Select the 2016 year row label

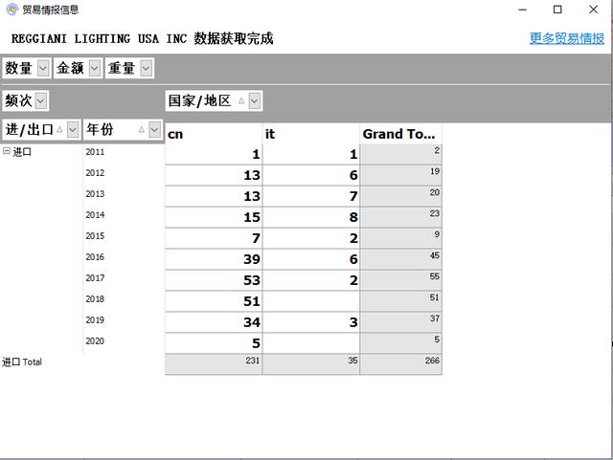coord(95,257)
